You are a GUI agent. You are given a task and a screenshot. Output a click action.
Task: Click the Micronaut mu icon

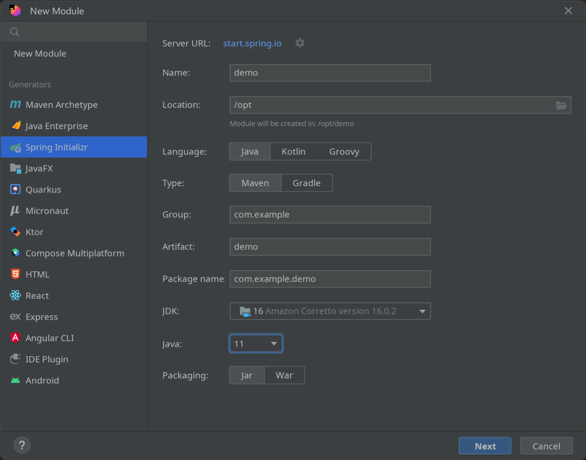[x=15, y=211]
